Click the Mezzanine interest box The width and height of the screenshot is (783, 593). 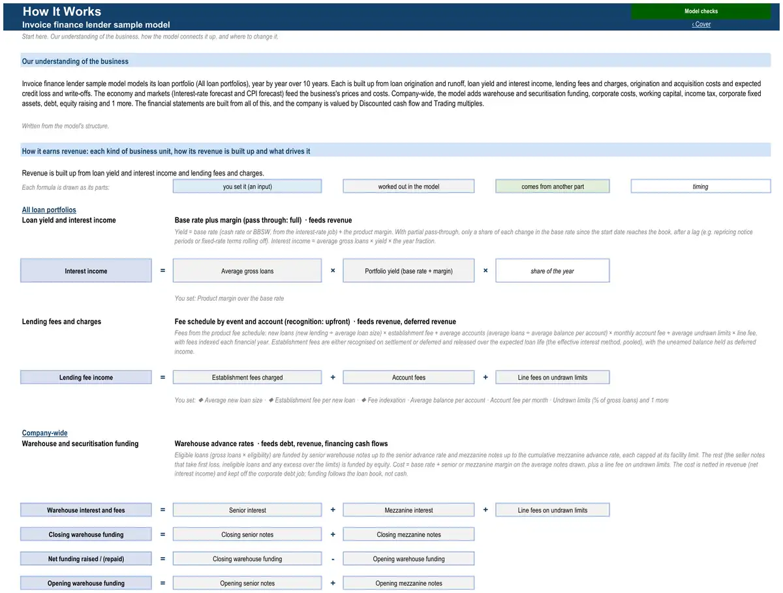point(408,510)
